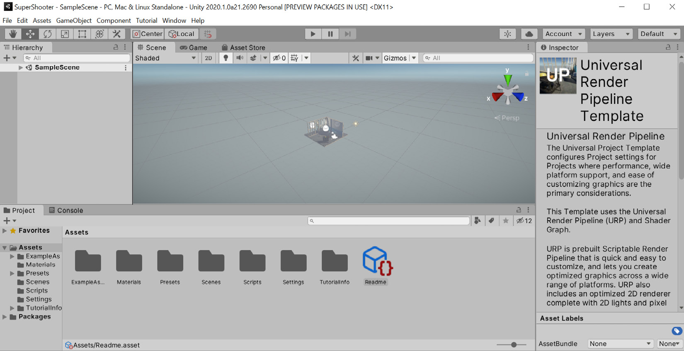Select the Rotate tool
The image size is (684, 351).
click(x=48, y=34)
